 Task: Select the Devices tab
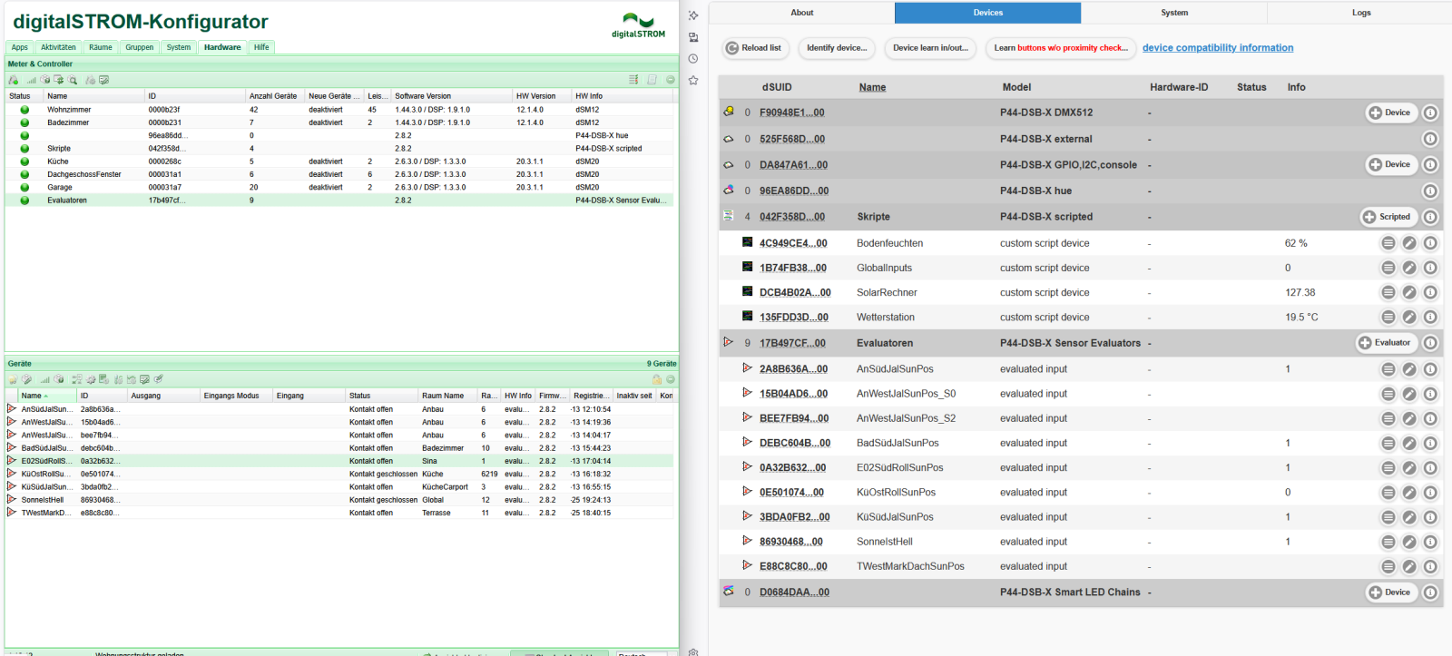pyautogui.click(x=988, y=13)
